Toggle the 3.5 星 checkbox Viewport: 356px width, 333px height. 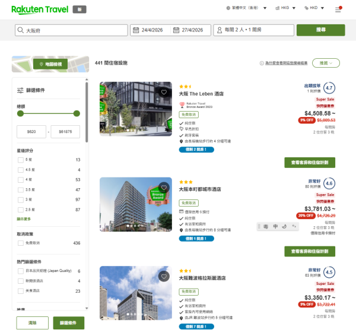[x=21, y=190]
